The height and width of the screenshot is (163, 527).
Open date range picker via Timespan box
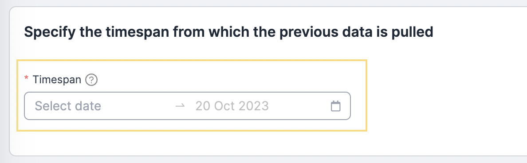point(187,106)
